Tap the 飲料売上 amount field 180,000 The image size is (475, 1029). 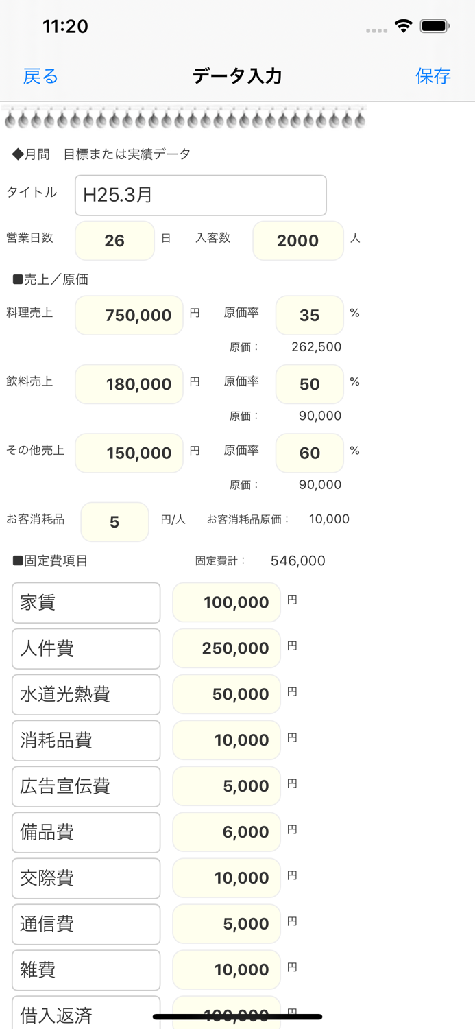(x=129, y=384)
